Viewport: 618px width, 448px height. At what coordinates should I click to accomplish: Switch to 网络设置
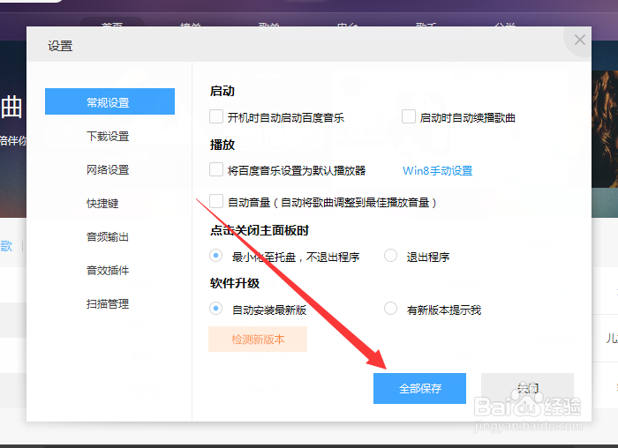click(x=108, y=169)
